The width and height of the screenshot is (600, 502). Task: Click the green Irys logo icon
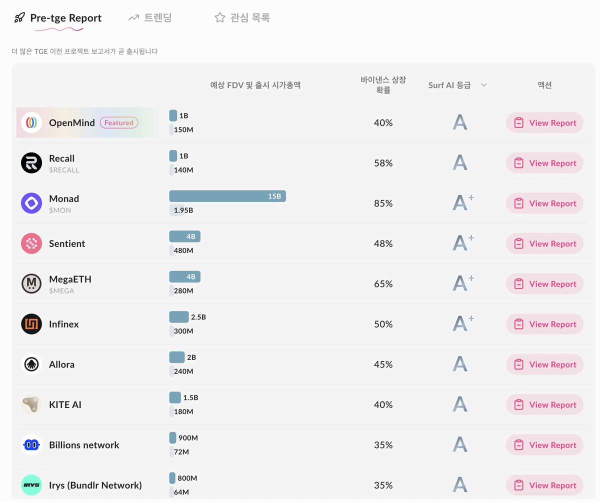[31, 485]
